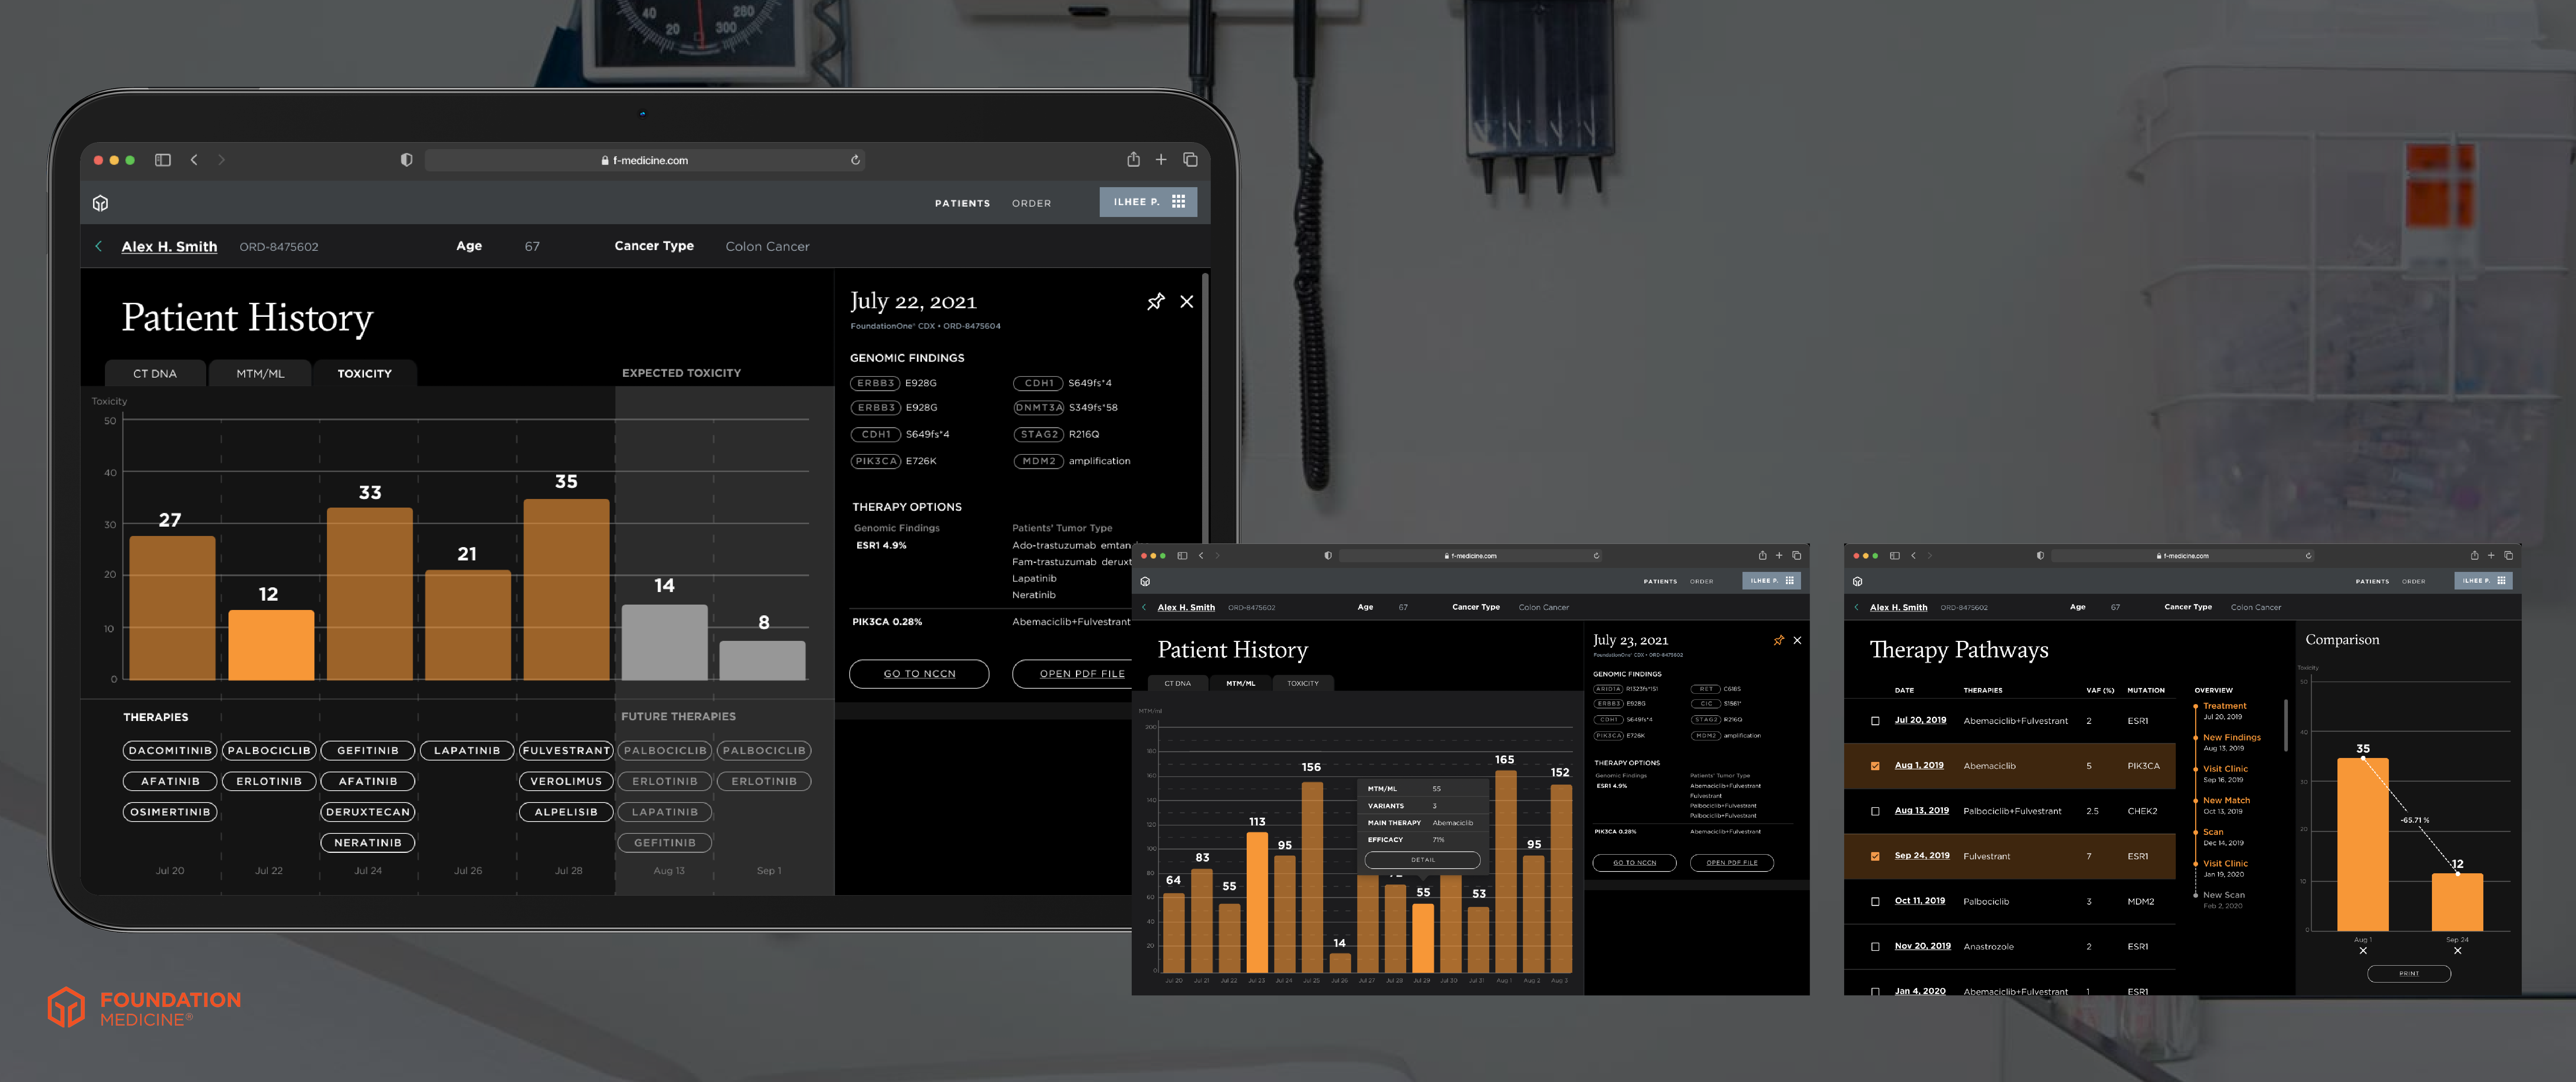Add a new tab in the tablet browser
Screen dimensions: 2576x1082
1161,159
